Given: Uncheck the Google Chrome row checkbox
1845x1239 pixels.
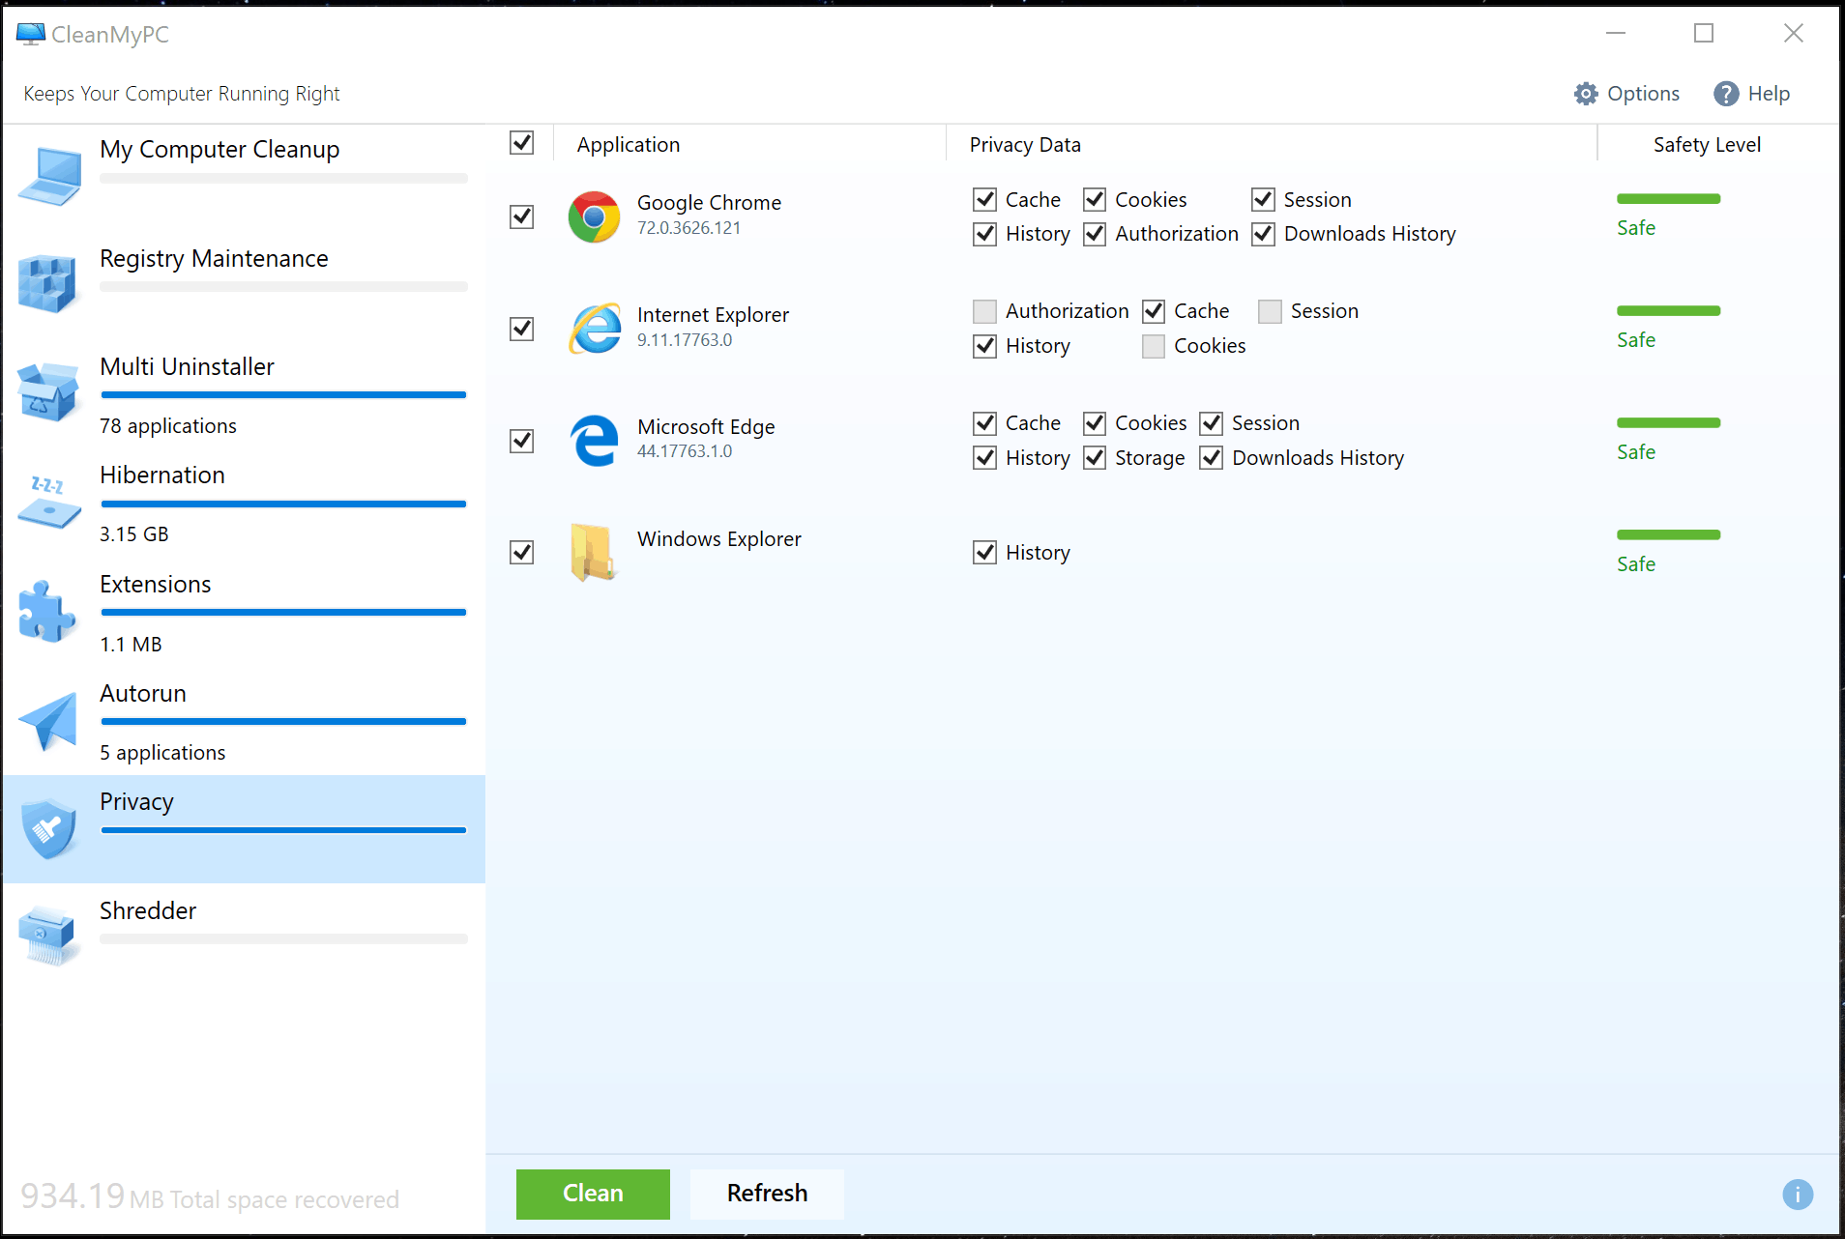Looking at the screenshot, I should click(522, 216).
